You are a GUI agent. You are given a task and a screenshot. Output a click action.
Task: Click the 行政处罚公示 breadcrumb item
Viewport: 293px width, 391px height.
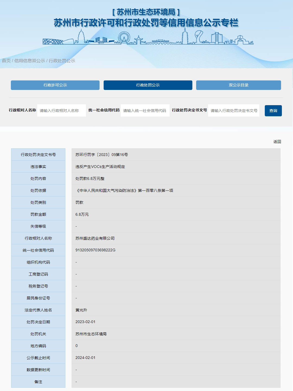[x=62, y=61]
